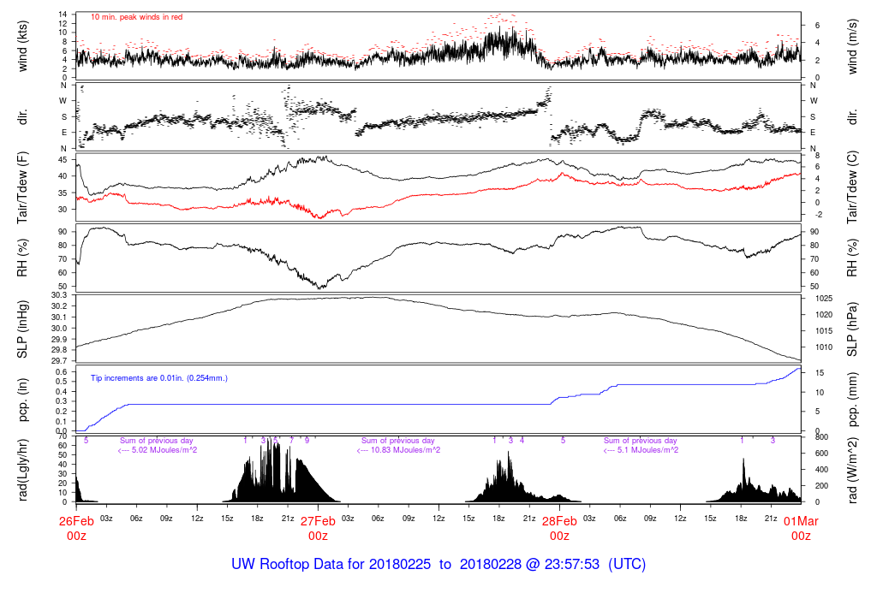This screenshot has width=877, height=599.
Task: Click the 'SLP (inHg)' axis label
Action: point(22,329)
